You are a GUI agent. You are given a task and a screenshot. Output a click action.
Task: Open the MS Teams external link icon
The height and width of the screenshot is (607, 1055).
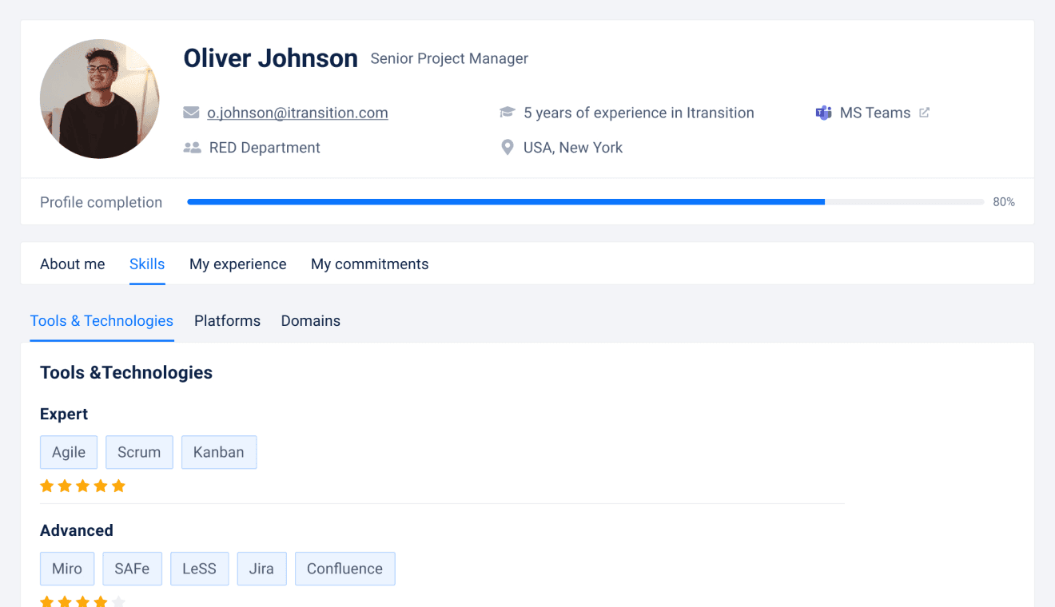925,113
